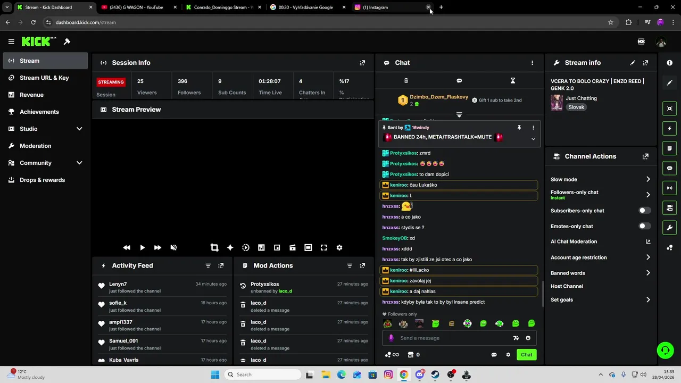Open Slow mode options chevron

click(x=648, y=179)
